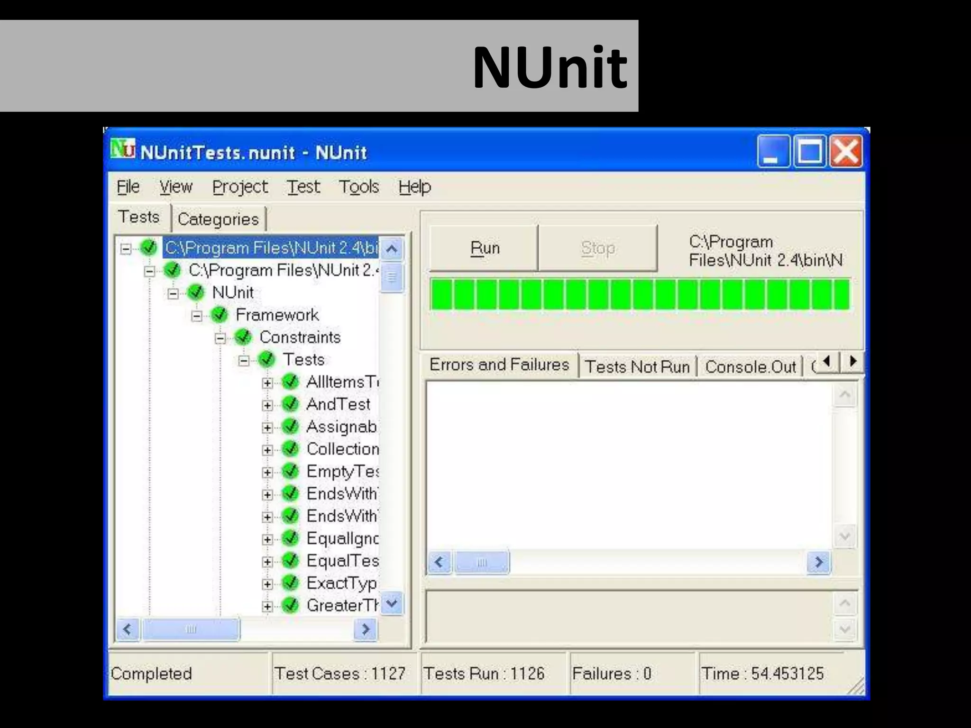This screenshot has height=728, width=971.
Task: Collapse the NUnit tree node
Action: (x=173, y=294)
